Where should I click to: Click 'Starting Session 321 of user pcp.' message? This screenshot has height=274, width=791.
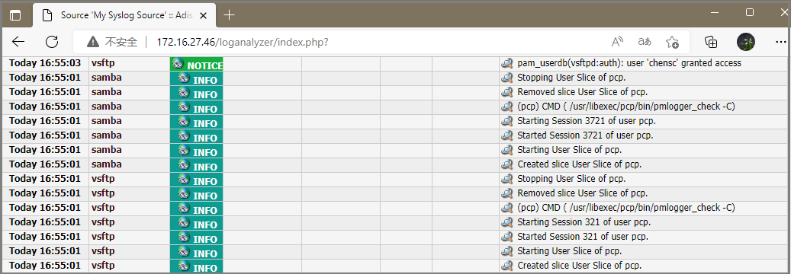pos(584,222)
